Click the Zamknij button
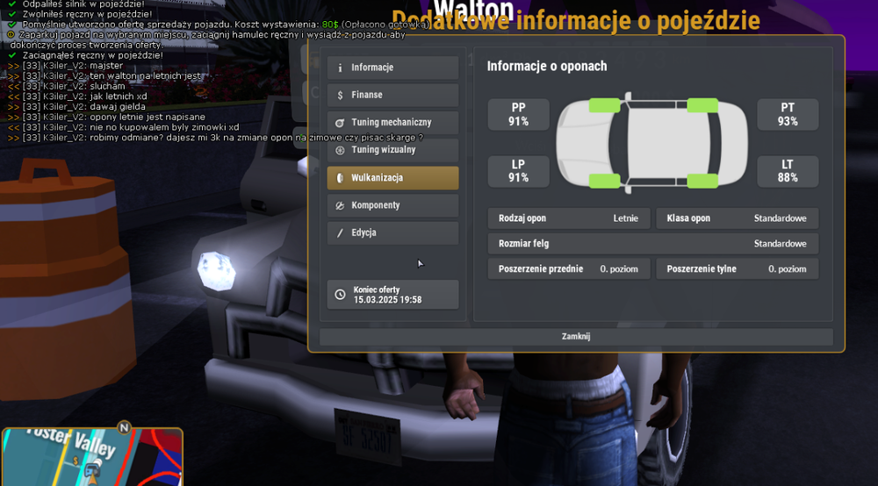The height and width of the screenshot is (486, 878). pos(576,336)
